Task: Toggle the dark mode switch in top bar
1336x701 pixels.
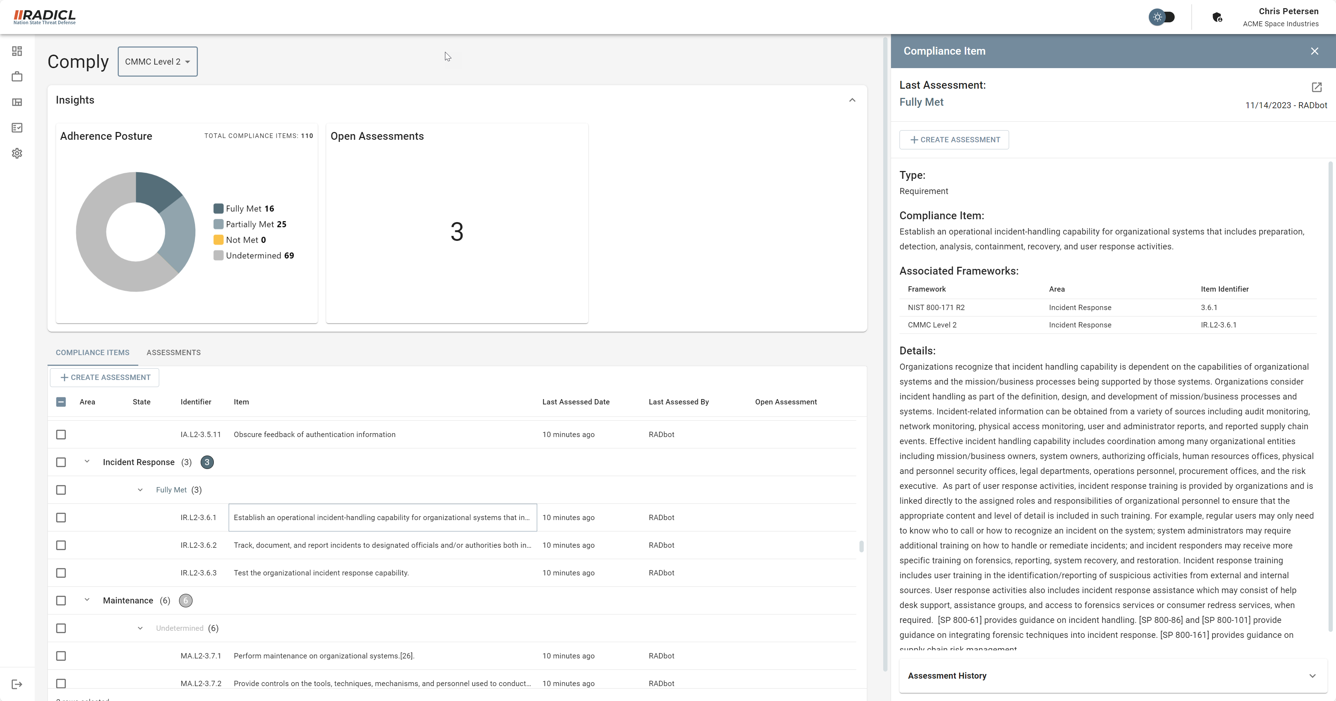Action: coord(1162,16)
